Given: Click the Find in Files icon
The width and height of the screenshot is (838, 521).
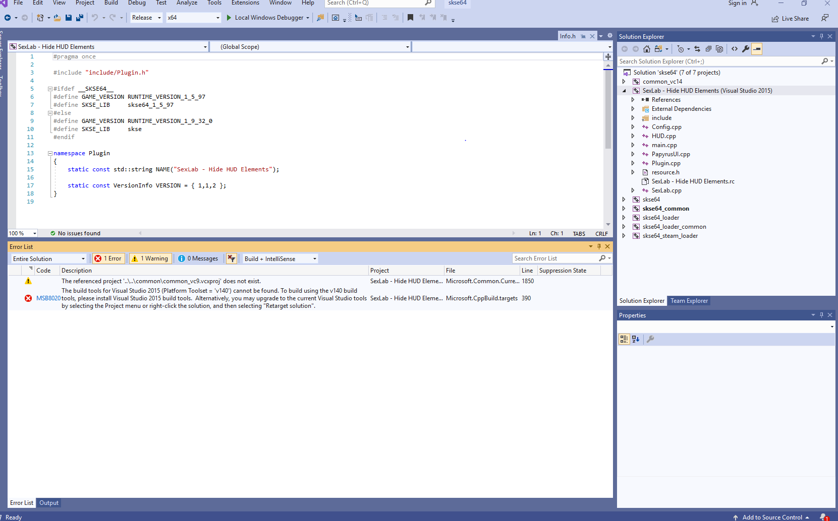Looking at the screenshot, I should point(320,18).
